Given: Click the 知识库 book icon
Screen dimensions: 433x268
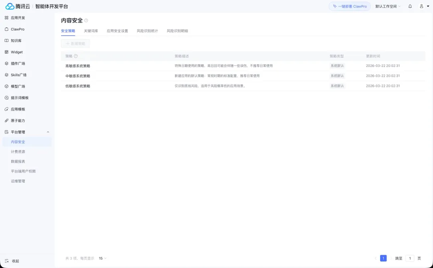Looking at the screenshot, I should coord(7,40).
